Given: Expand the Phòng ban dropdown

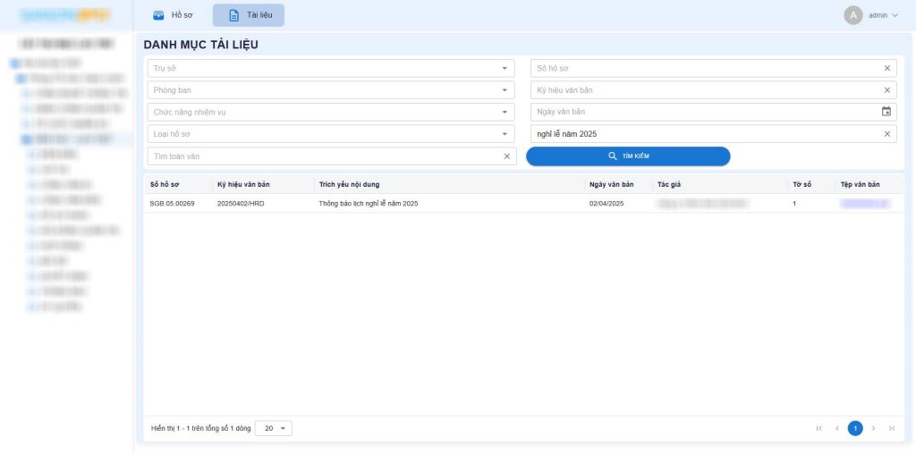Looking at the screenshot, I should tap(504, 90).
